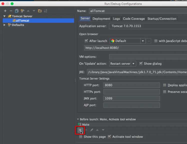Toggle Activate tool window checkbox
The height and width of the screenshot is (144, 187).
109,137
